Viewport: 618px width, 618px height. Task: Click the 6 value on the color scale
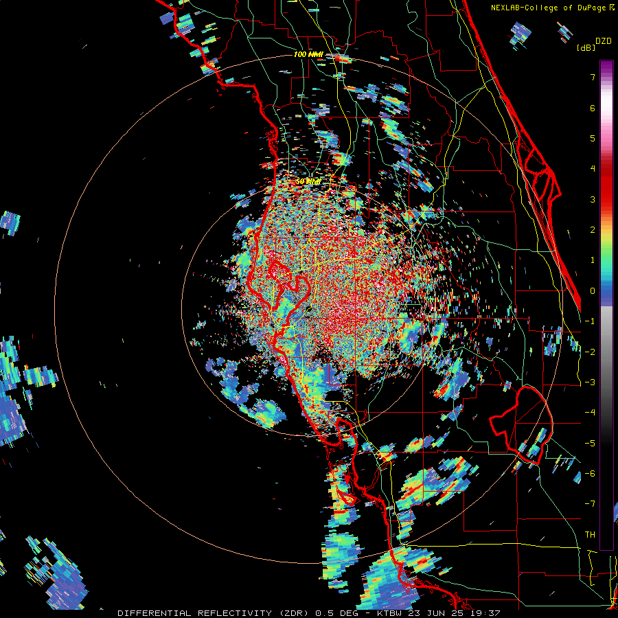pos(593,108)
